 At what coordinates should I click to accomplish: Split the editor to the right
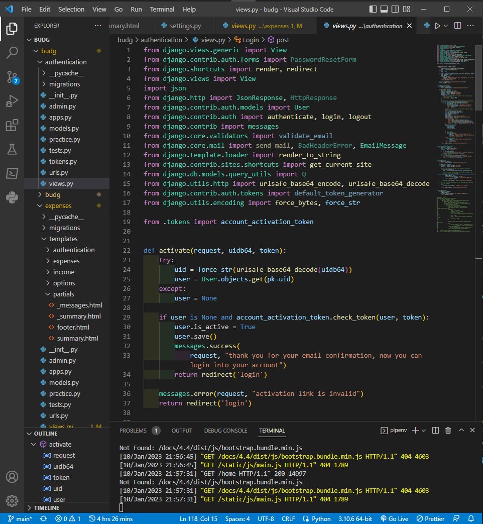point(457,26)
